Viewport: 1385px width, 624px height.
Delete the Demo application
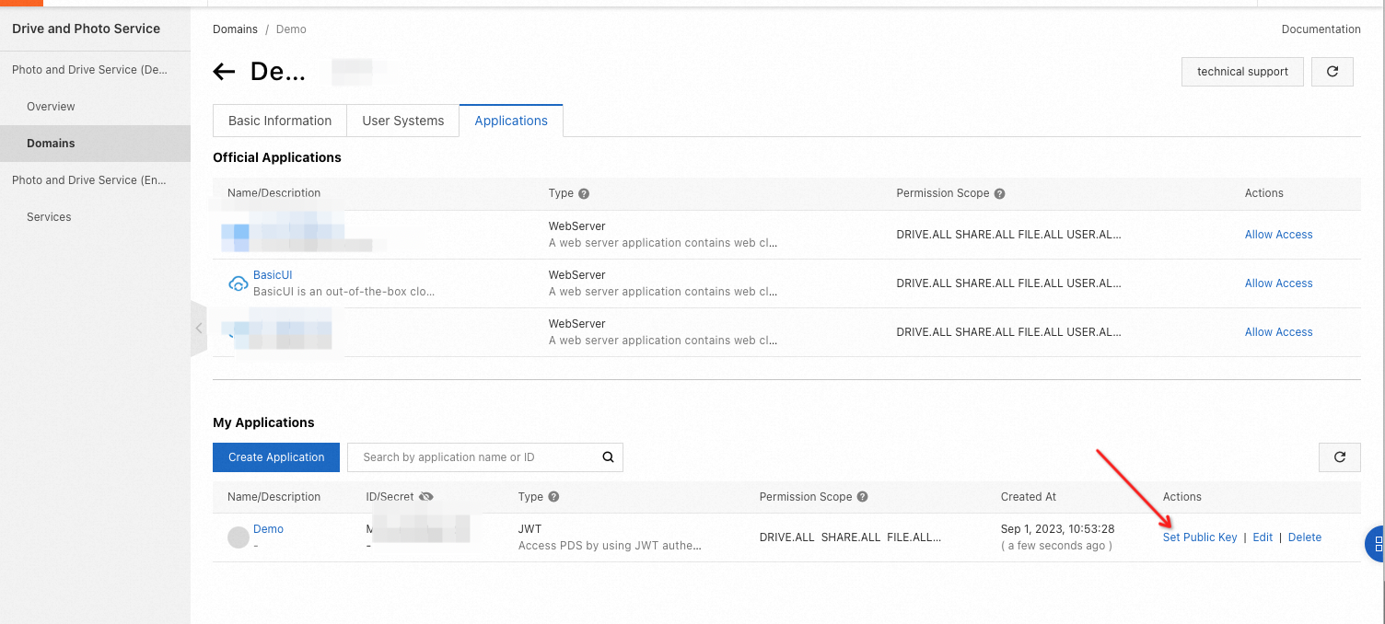pyautogui.click(x=1304, y=537)
